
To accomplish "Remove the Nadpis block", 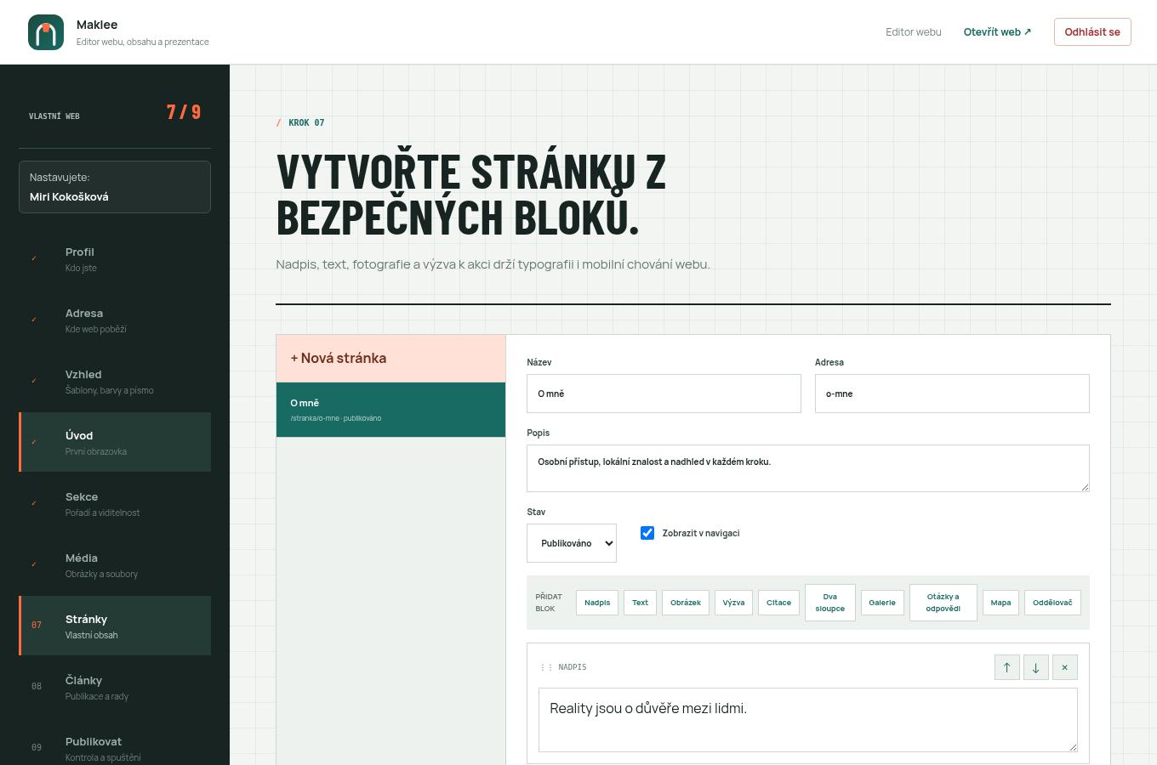I will [x=1064, y=667].
